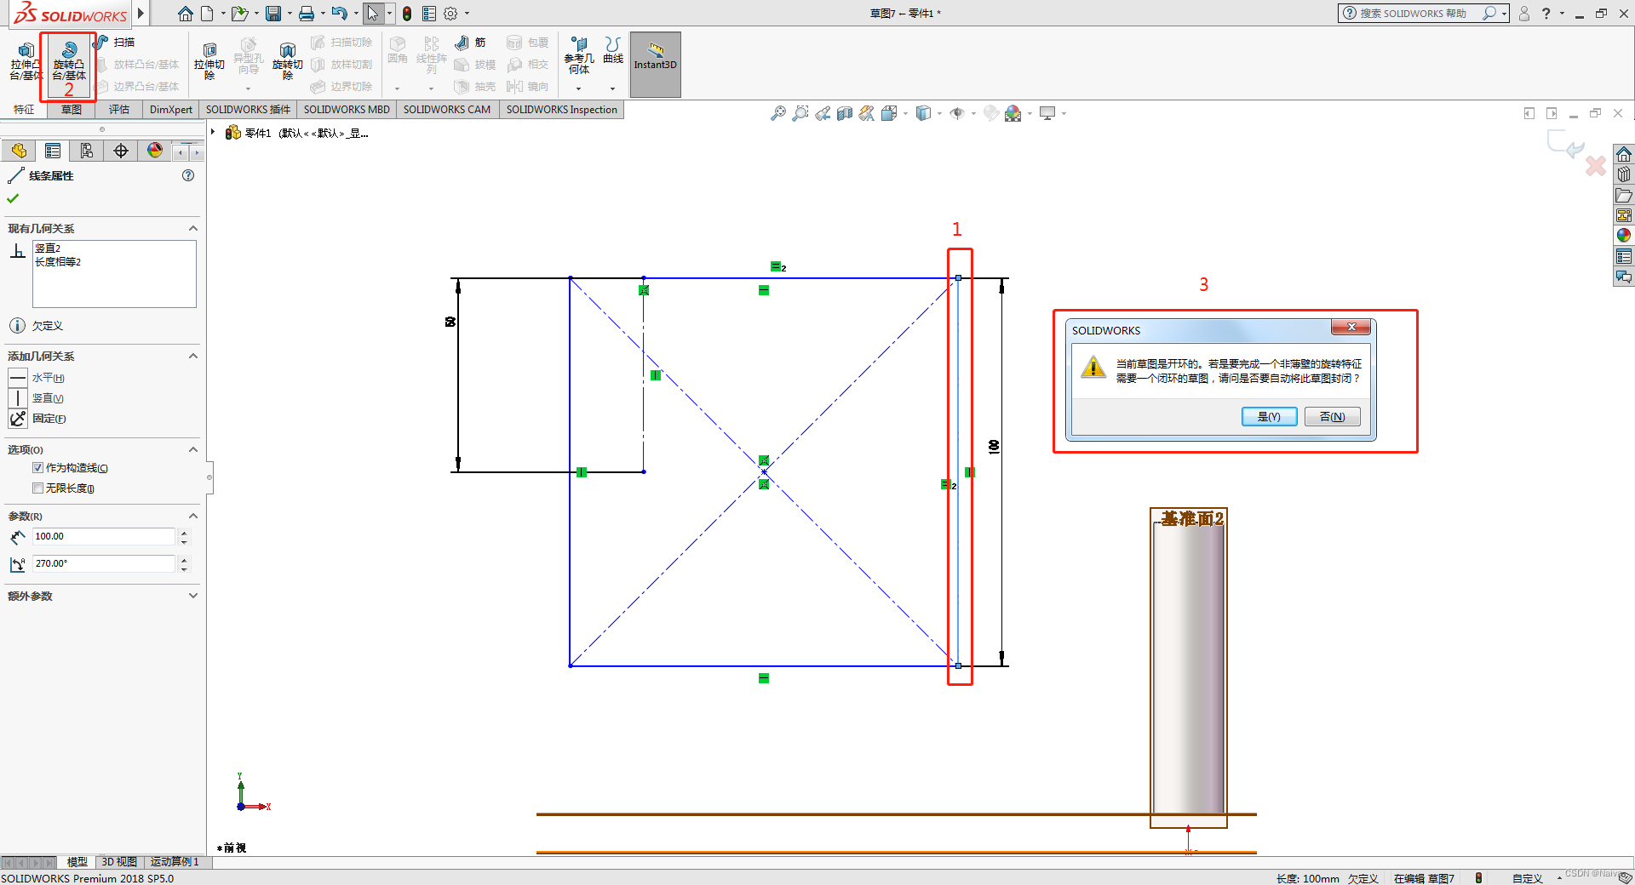Collapse the 参数 section
The width and height of the screenshot is (1635, 885).
click(193, 516)
